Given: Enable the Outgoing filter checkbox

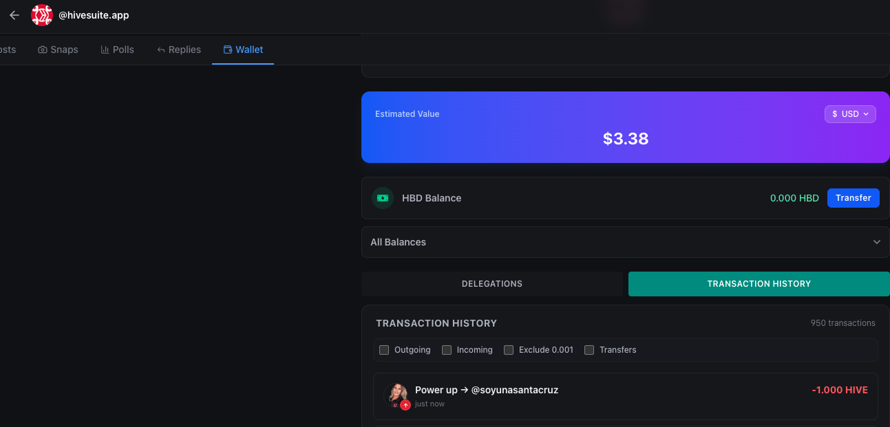Looking at the screenshot, I should 384,350.
